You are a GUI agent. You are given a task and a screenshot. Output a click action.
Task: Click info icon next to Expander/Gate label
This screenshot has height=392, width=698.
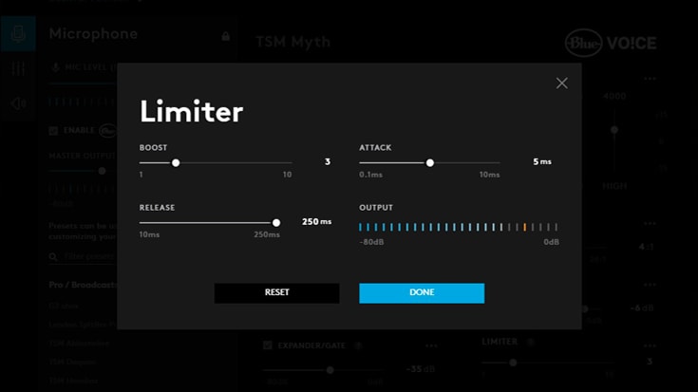(358, 345)
